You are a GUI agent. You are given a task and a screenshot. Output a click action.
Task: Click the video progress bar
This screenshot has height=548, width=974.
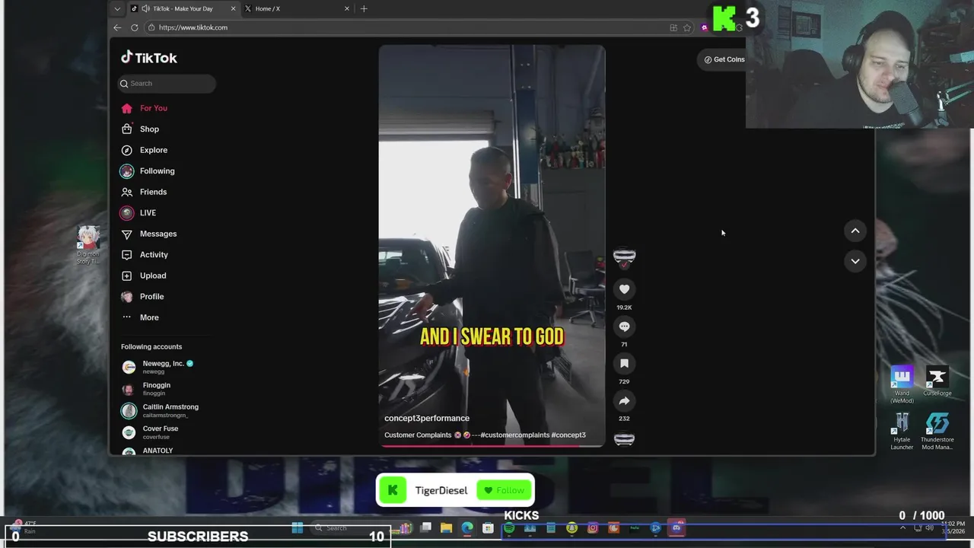point(492,445)
